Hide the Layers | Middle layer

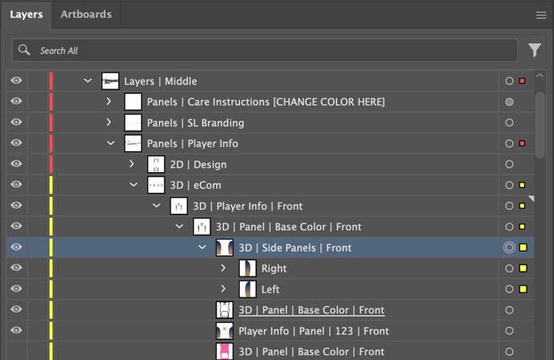[x=16, y=81]
